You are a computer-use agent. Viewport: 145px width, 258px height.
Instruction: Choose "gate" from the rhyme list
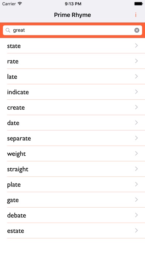click(72, 200)
